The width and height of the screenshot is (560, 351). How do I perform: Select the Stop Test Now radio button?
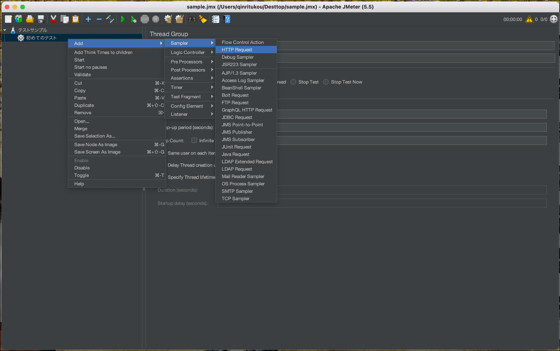click(326, 82)
